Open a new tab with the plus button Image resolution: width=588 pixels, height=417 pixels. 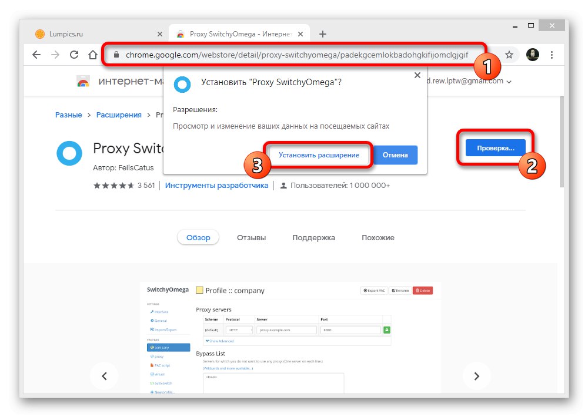[x=322, y=34]
